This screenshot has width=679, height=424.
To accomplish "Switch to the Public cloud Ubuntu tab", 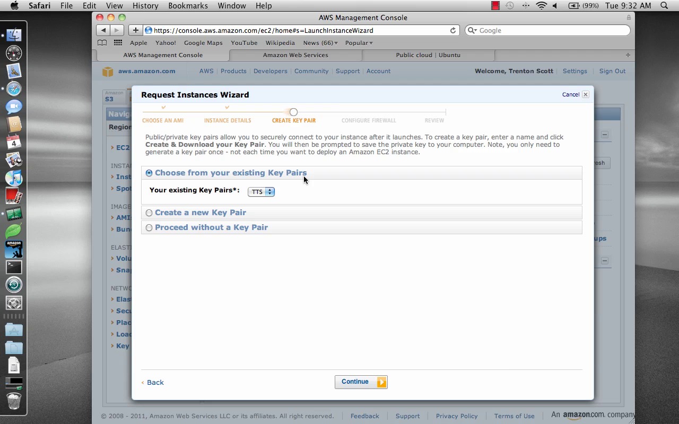I will click(x=428, y=55).
